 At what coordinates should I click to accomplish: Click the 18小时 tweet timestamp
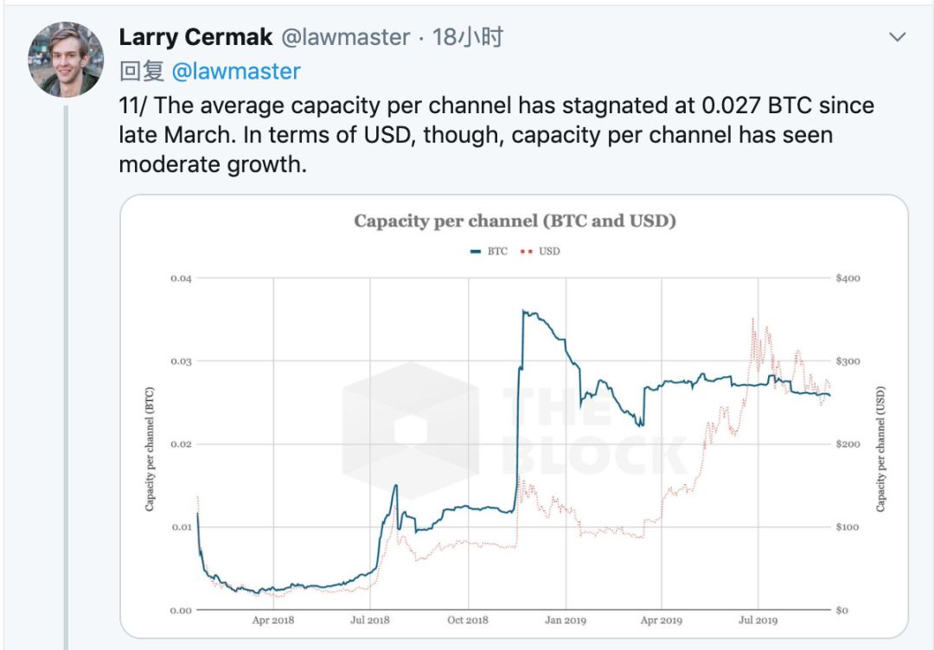(x=468, y=37)
